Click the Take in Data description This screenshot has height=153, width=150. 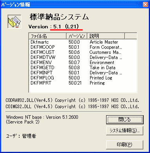coord(103,68)
